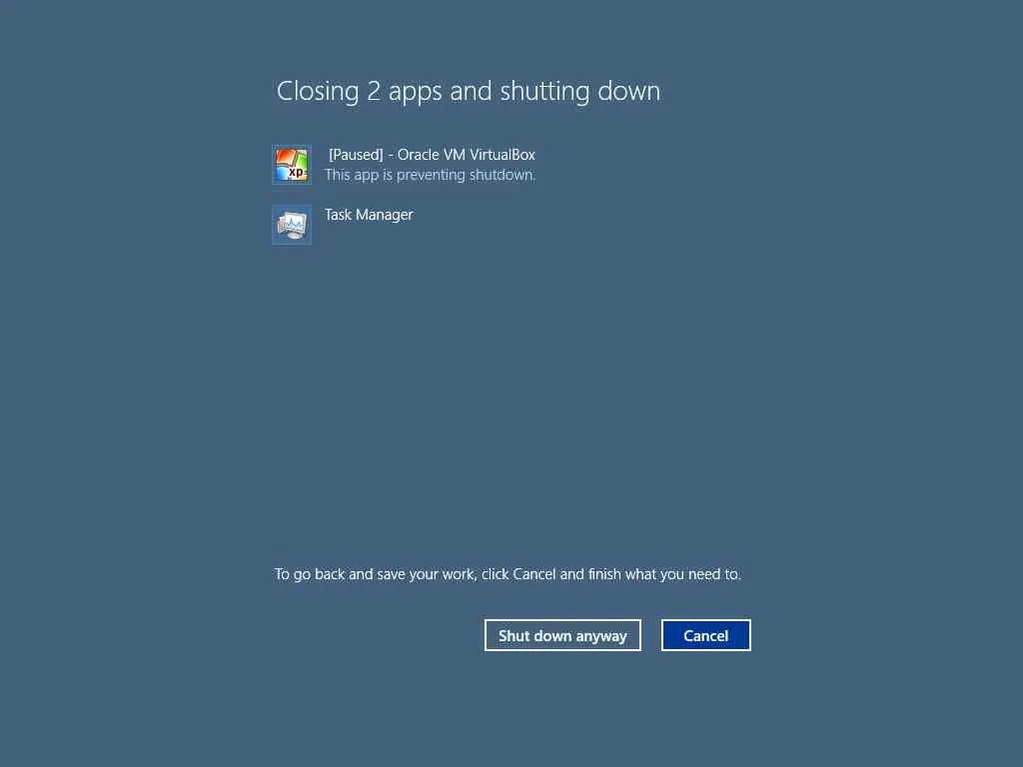
Task: Cancel the shutdown with the Cancel button
Action: [706, 635]
